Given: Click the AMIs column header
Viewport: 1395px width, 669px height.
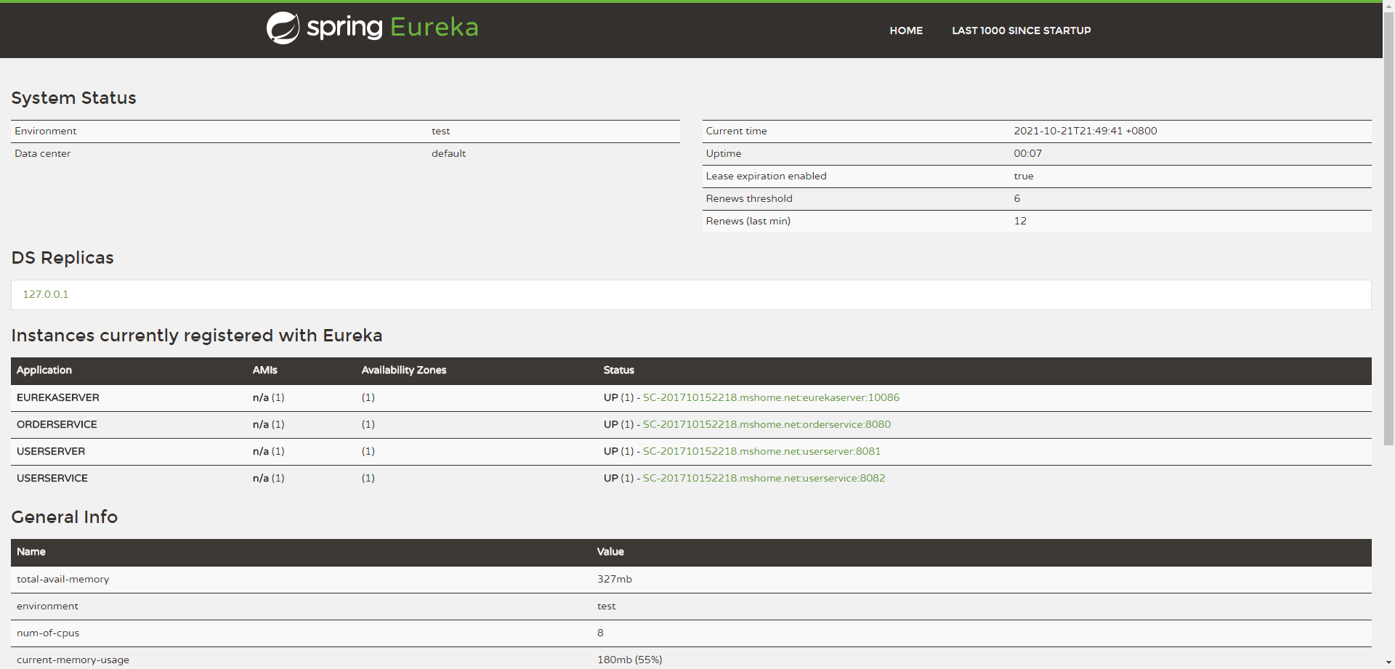Looking at the screenshot, I should (x=265, y=370).
